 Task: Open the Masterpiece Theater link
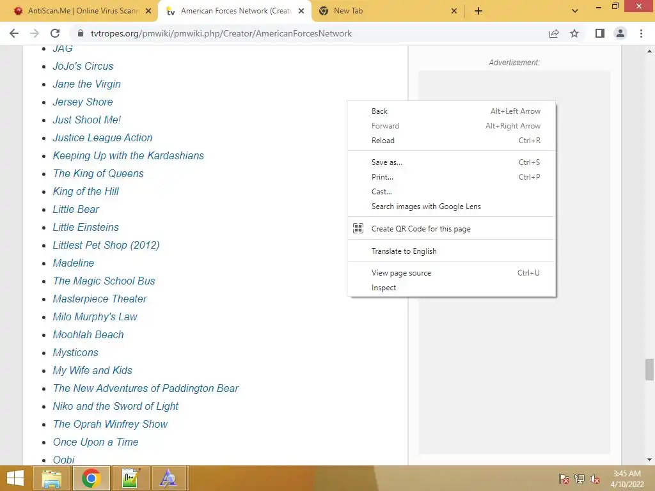point(100,299)
